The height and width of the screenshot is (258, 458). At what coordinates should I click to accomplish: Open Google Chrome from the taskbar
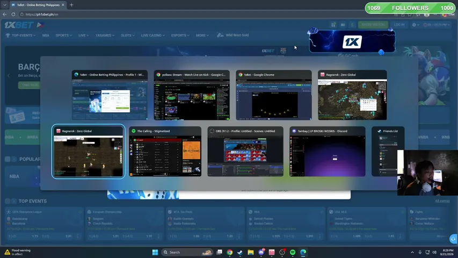pyautogui.click(x=230, y=252)
